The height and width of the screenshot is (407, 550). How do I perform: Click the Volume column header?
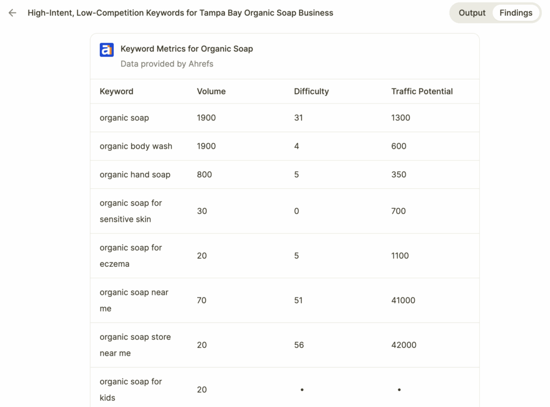tap(211, 91)
